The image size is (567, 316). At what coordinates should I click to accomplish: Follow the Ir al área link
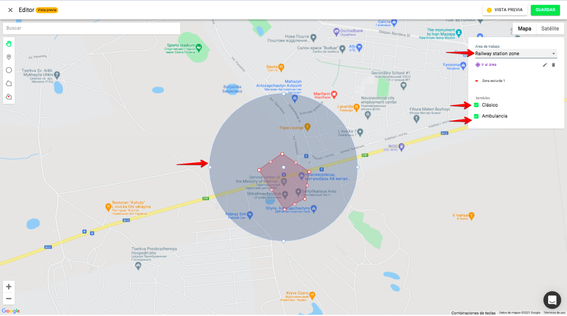point(486,65)
